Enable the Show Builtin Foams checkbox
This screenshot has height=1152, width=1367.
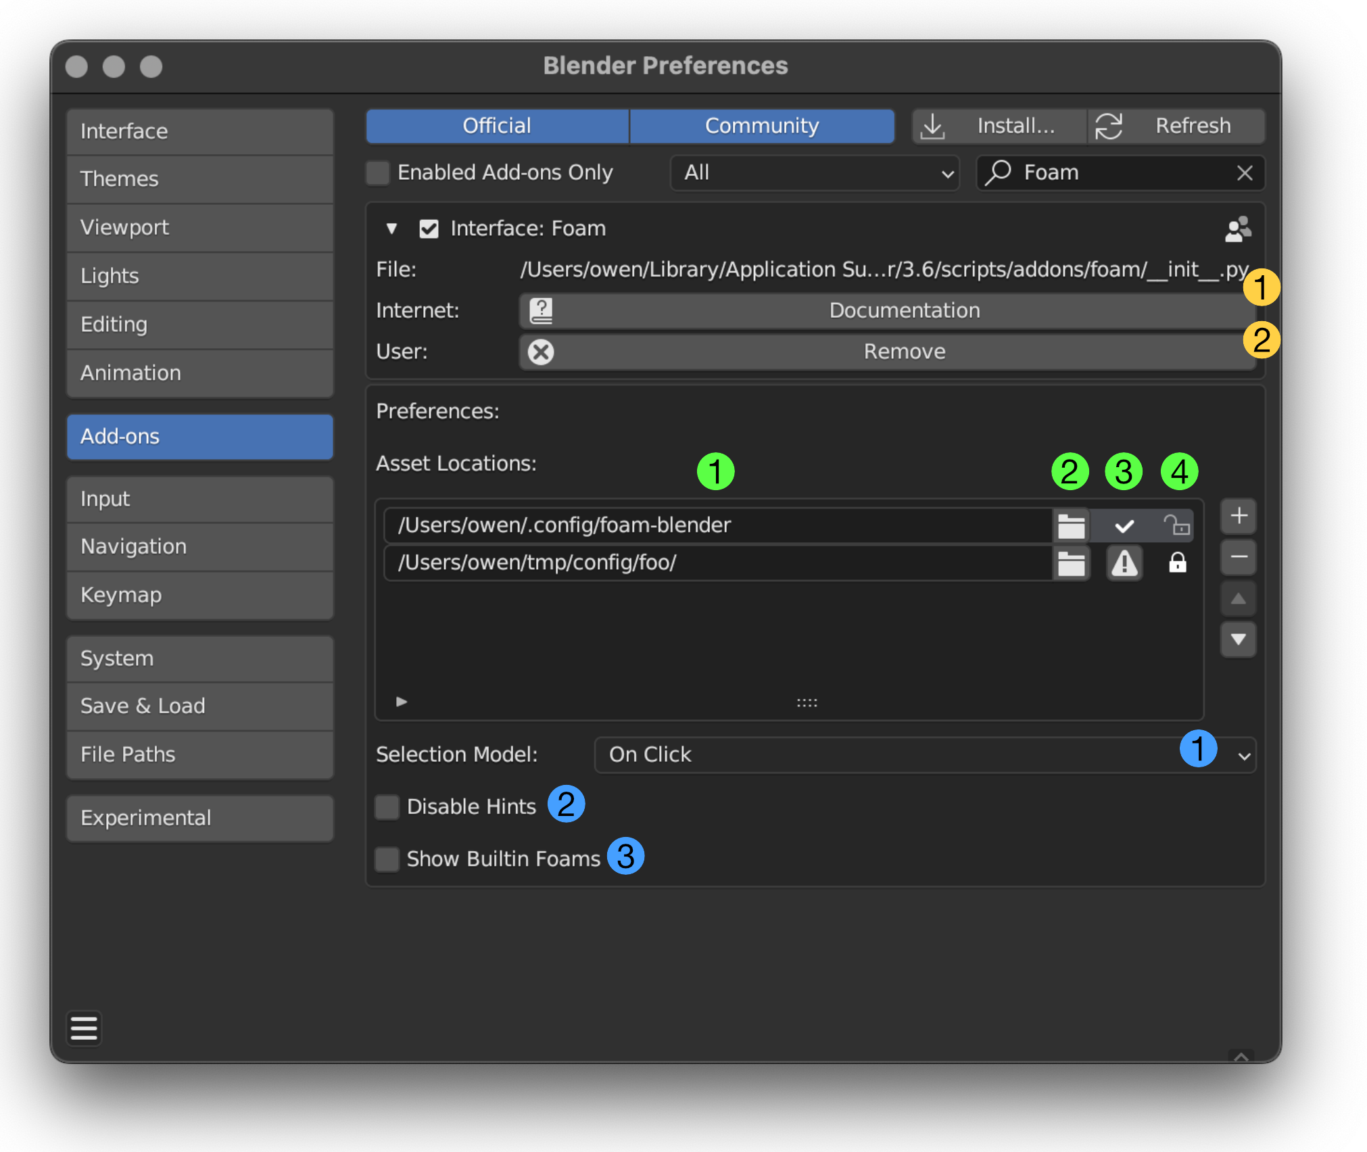pyautogui.click(x=389, y=859)
